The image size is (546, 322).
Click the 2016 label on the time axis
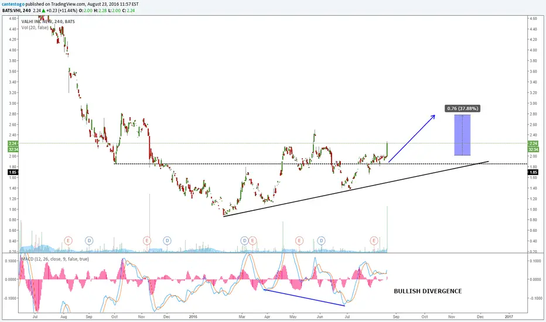click(193, 317)
